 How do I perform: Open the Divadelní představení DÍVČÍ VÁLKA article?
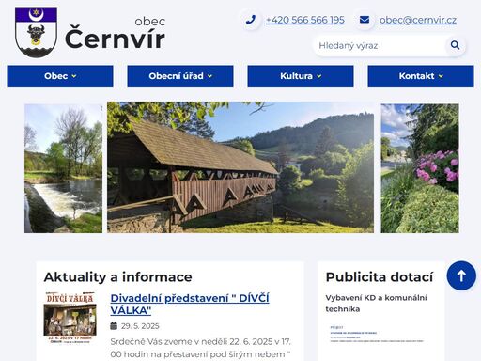190,304
